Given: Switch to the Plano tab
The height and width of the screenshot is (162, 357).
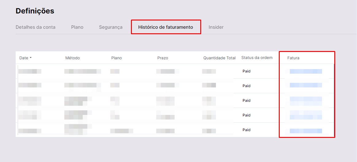Looking at the screenshot, I should coord(77,27).
